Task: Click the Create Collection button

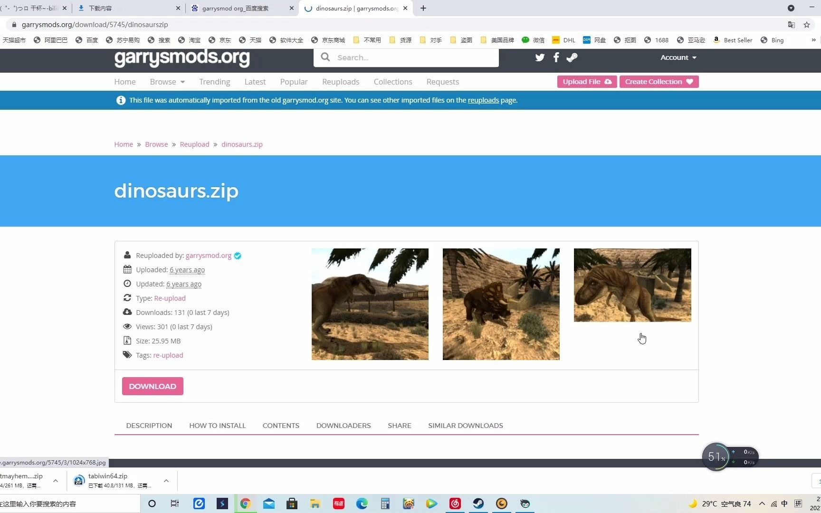Action: (659, 82)
